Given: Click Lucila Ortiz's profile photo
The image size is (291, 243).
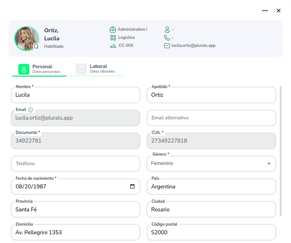Looking at the screenshot, I should click(x=26, y=38).
